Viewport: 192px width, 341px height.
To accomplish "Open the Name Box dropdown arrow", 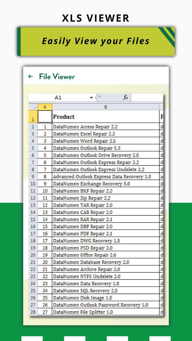I will [91, 98].
